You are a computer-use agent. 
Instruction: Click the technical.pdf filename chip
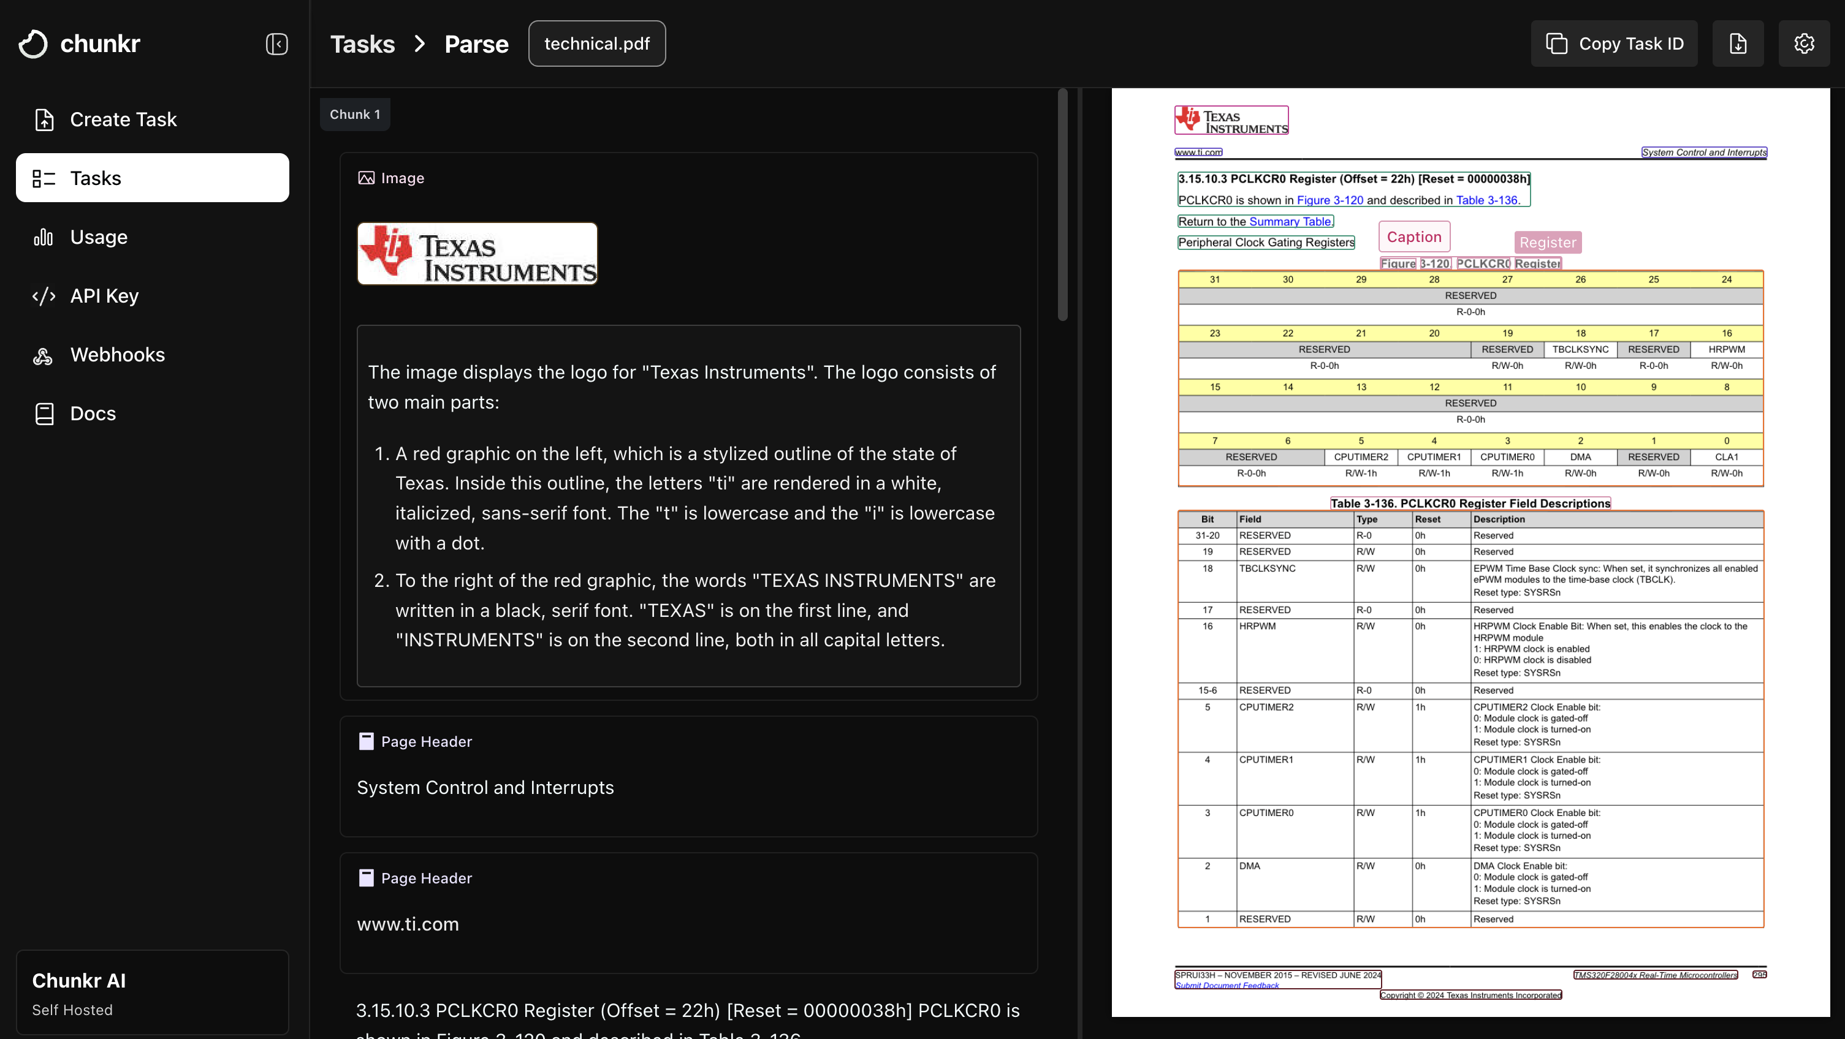pos(596,43)
